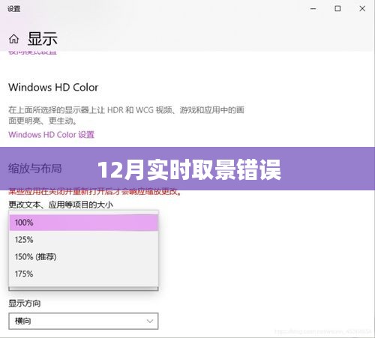The width and height of the screenshot is (375, 338).
Task: Open the 横向 display orientation dropdown
Action: 83,321
